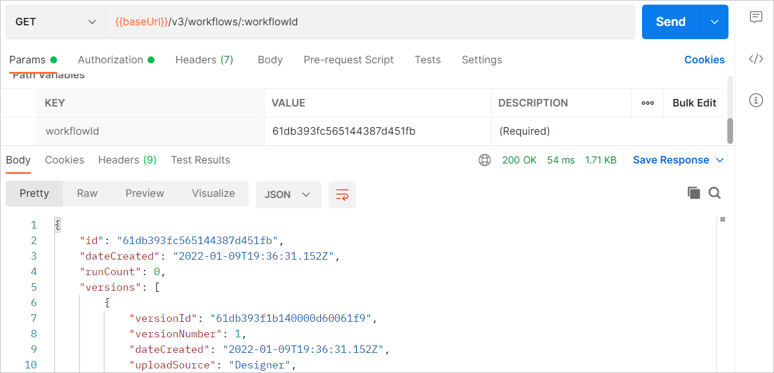Copy the response body using copy icon
The height and width of the screenshot is (373, 774).
694,193
